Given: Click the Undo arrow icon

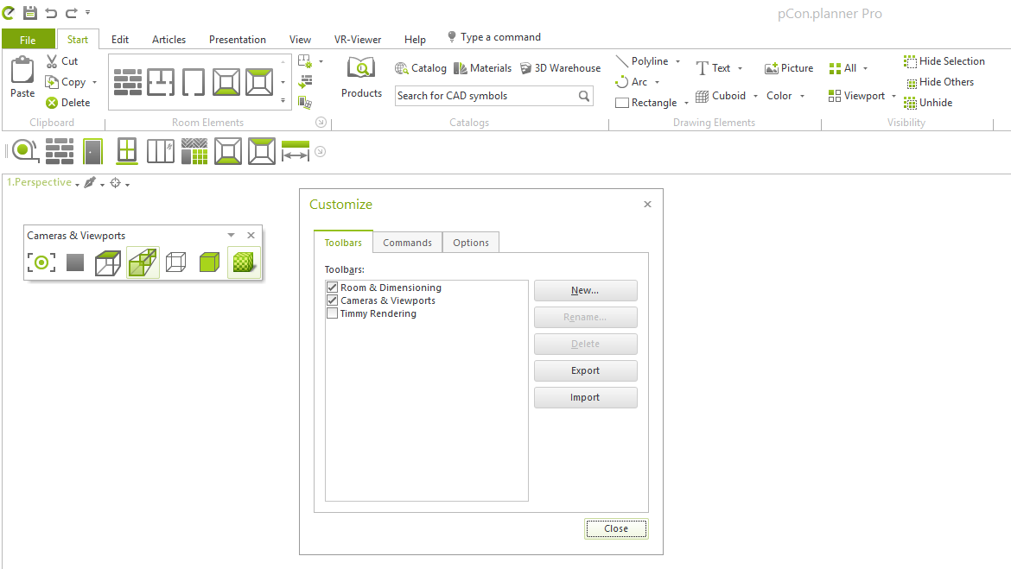Looking at the screenshot, I should pos(51,12).
